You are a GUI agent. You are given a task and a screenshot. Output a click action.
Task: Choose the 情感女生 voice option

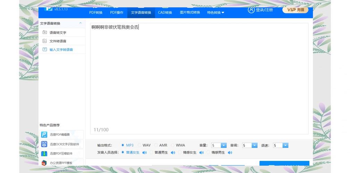pos(187,153)
